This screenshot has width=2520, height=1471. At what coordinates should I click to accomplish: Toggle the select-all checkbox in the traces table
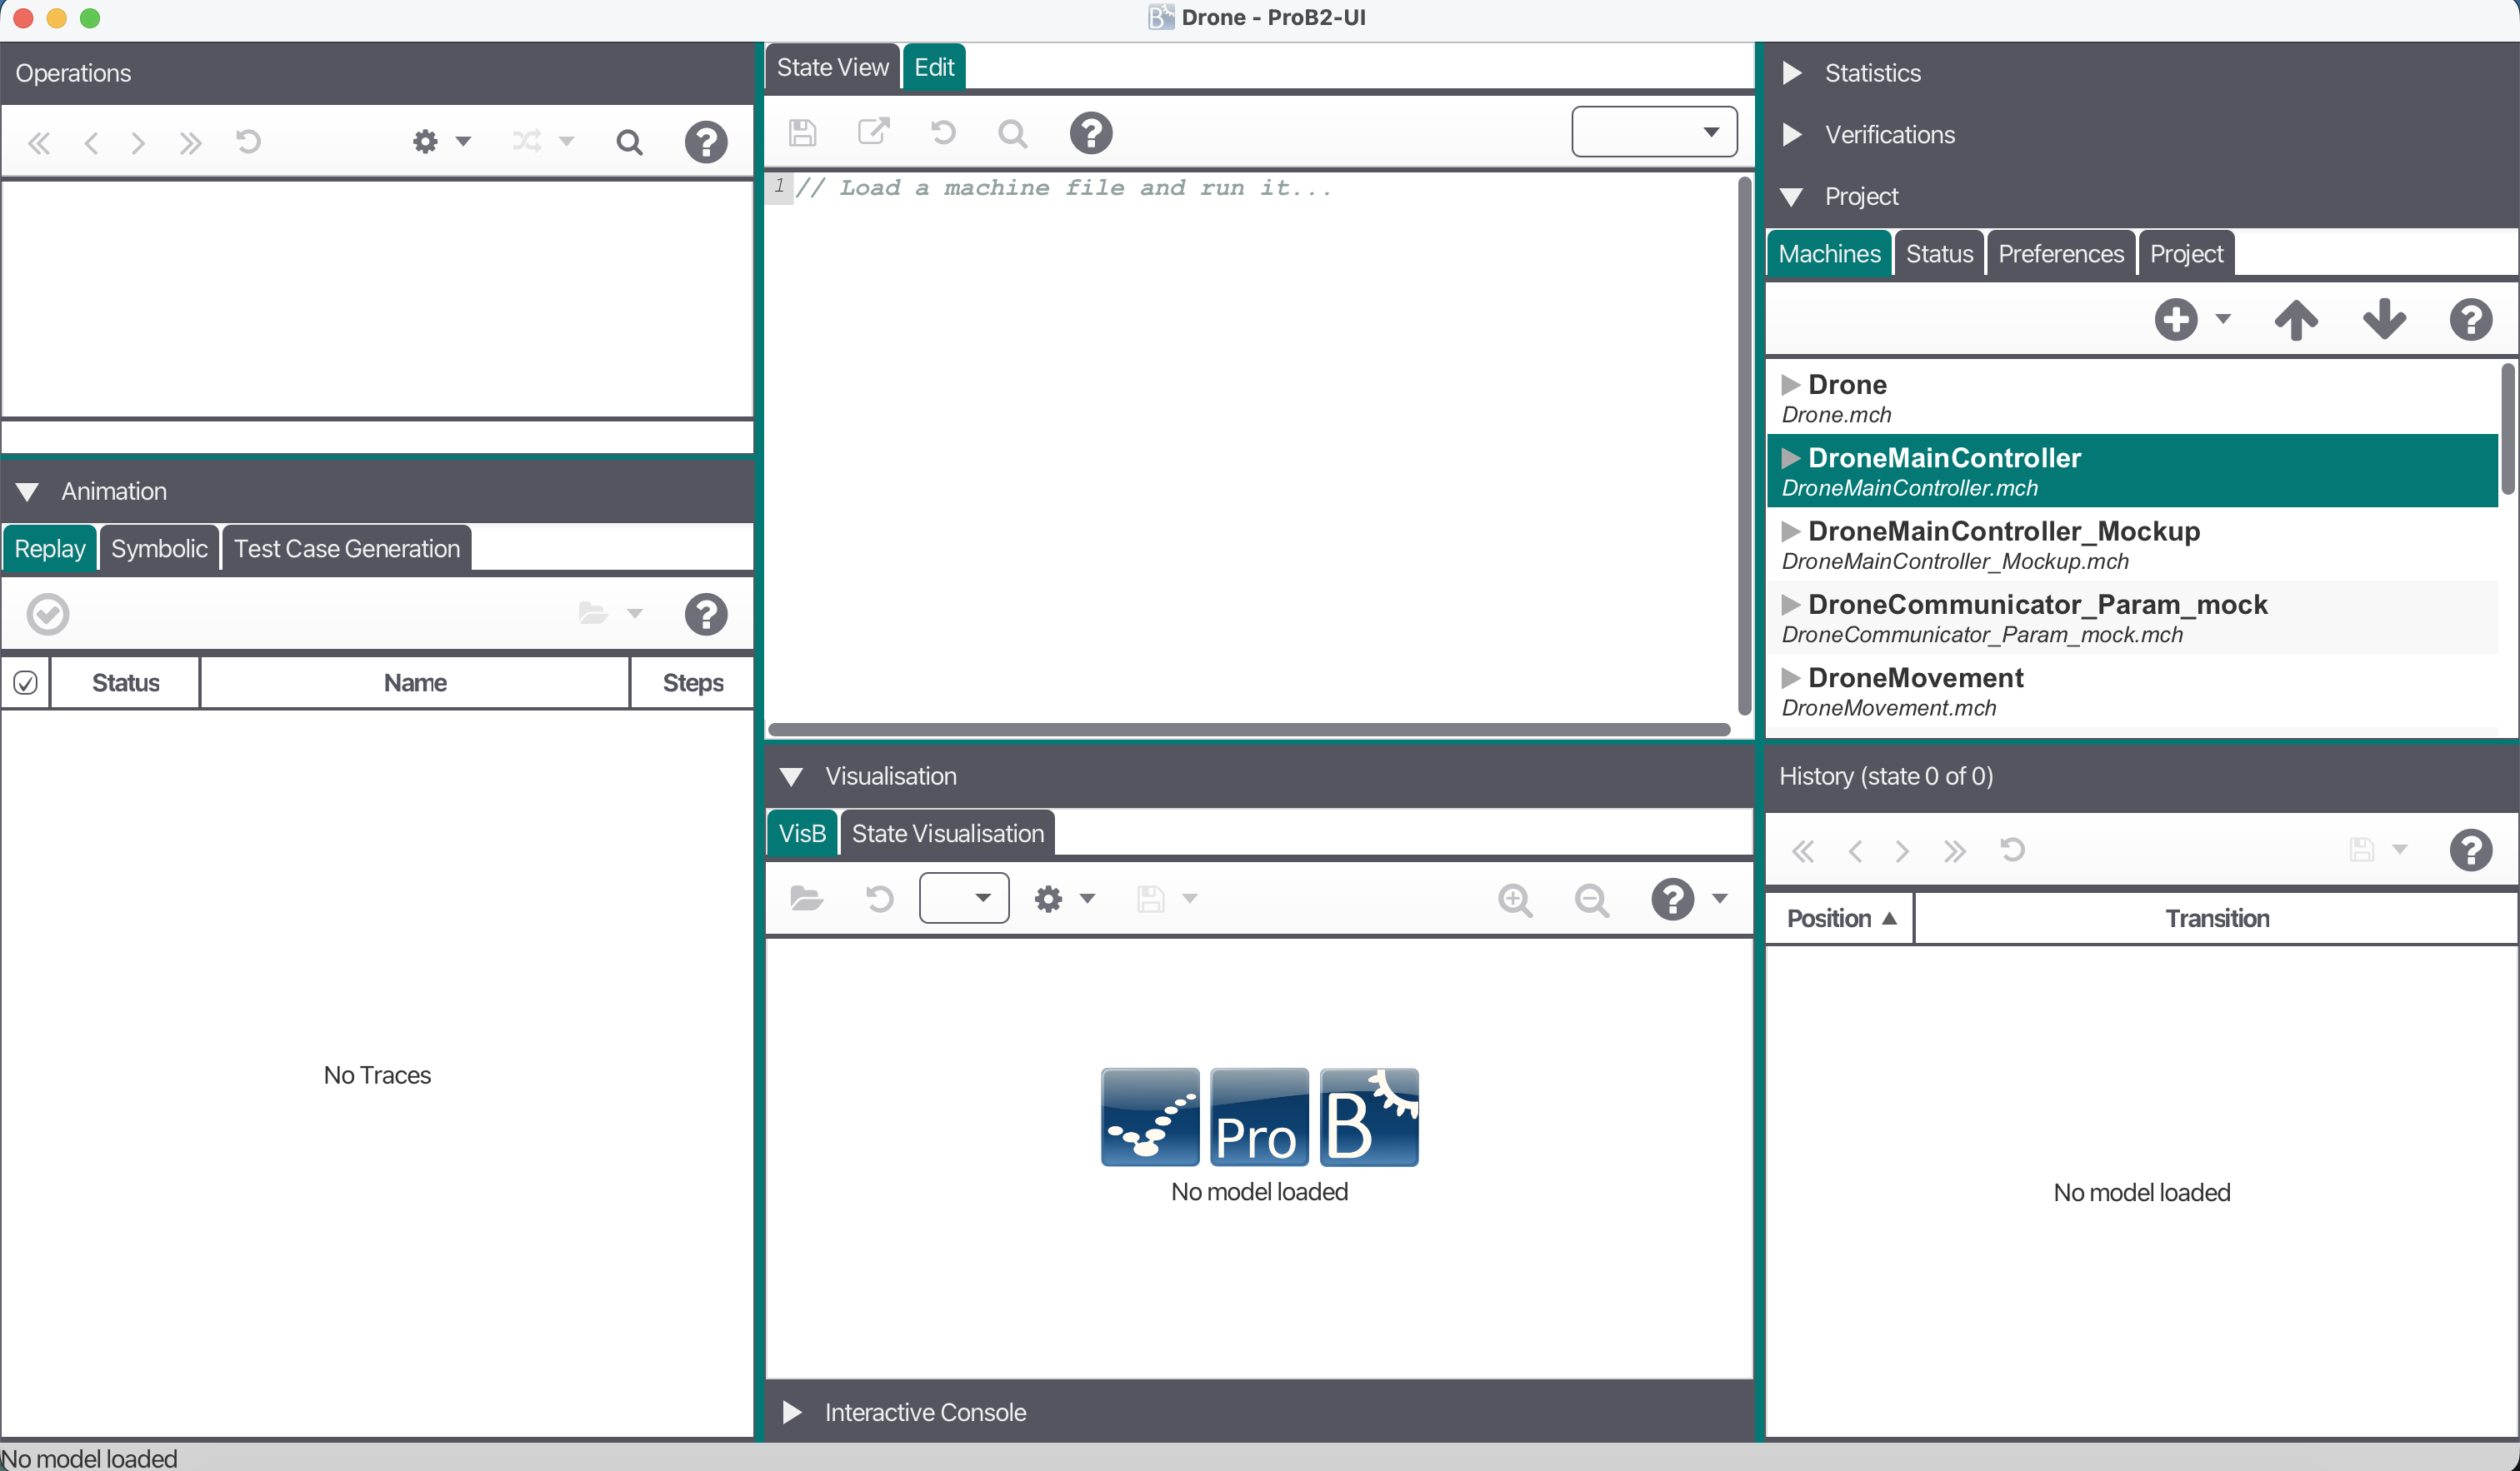(26, 682)
